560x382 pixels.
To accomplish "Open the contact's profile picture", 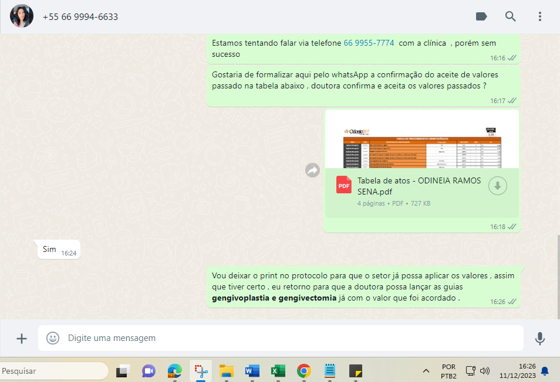I will (x=21, y=16).
